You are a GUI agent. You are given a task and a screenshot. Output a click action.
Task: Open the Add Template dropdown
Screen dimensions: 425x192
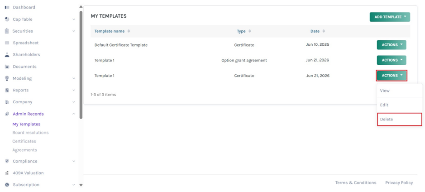coord(390,17)
